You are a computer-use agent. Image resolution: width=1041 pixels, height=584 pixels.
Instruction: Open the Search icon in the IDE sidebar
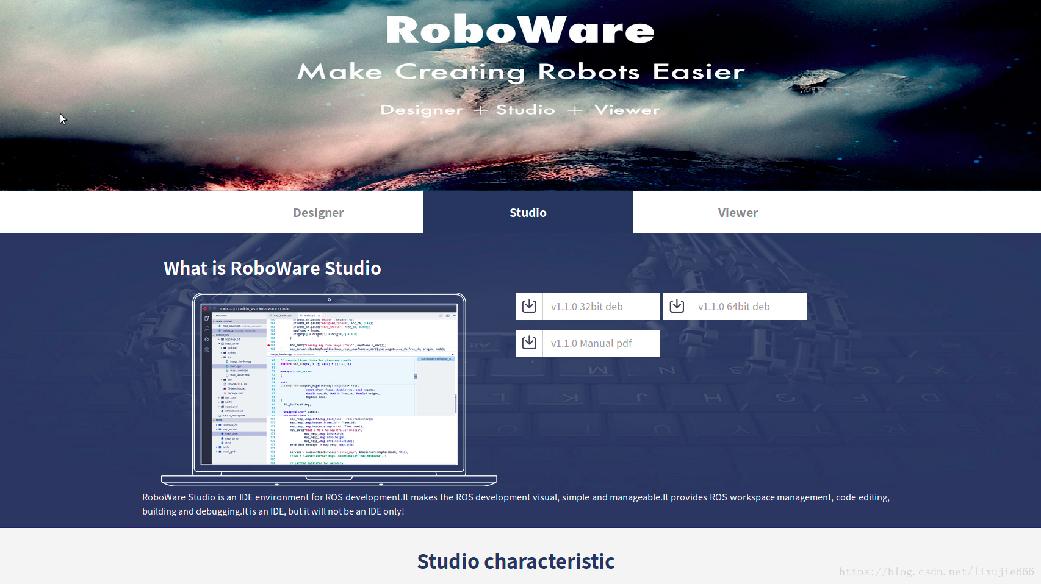tap(206, 329)
